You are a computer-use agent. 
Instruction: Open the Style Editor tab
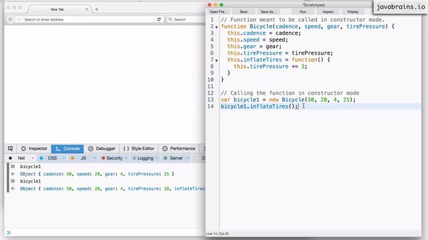138,149
